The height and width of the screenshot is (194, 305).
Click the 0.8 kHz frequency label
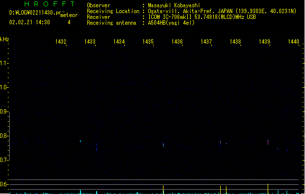4,136
